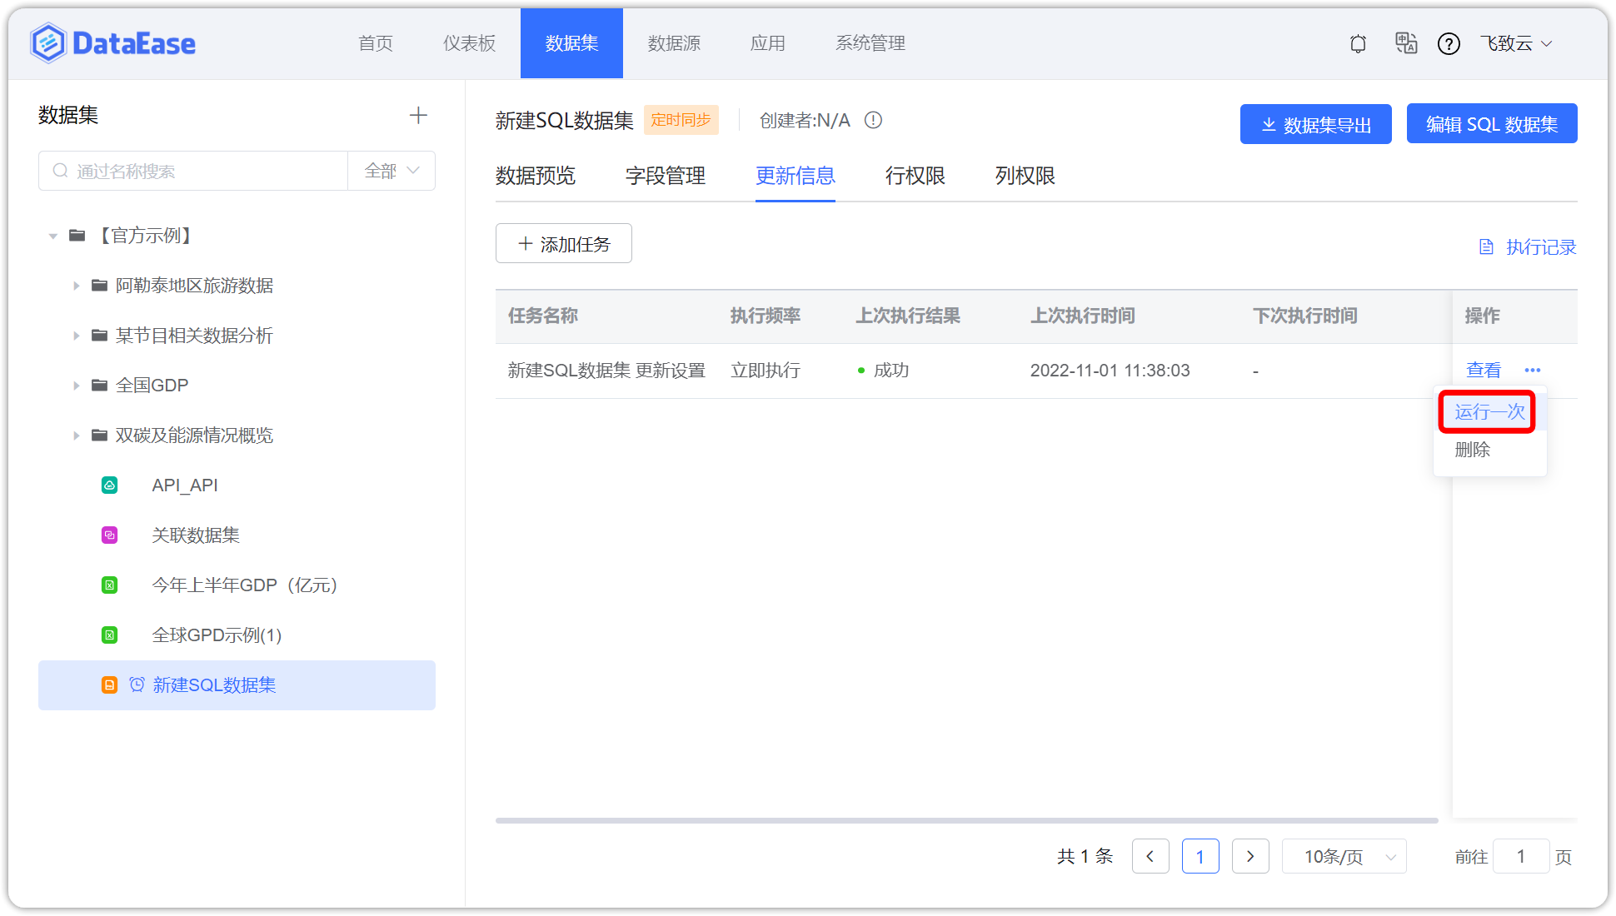This screenshot has width=1616, height=916.
Task: Click the DataEase logo
Action: 112,42
